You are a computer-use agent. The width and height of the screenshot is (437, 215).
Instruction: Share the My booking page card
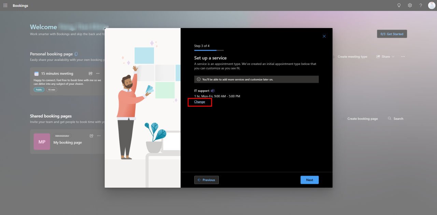point(91,136)
